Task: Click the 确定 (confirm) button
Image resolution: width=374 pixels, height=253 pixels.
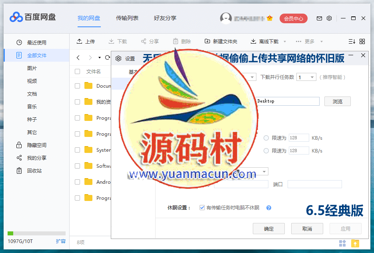Action: tap(268, 229)
